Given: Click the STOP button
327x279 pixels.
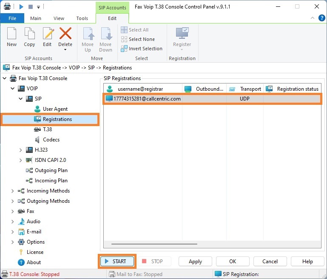Looking at the screenshot, I should point(155,262).
